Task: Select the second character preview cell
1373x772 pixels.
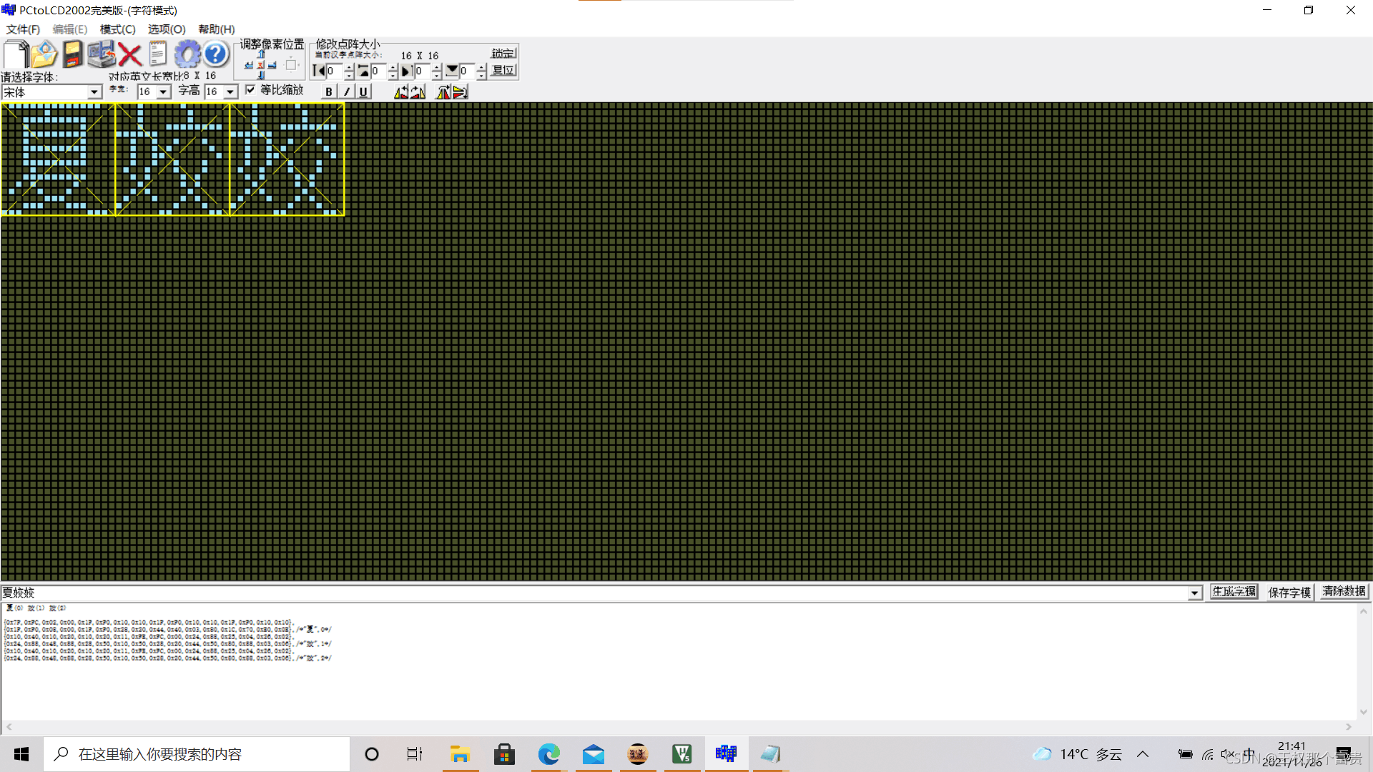Action: 172,159
